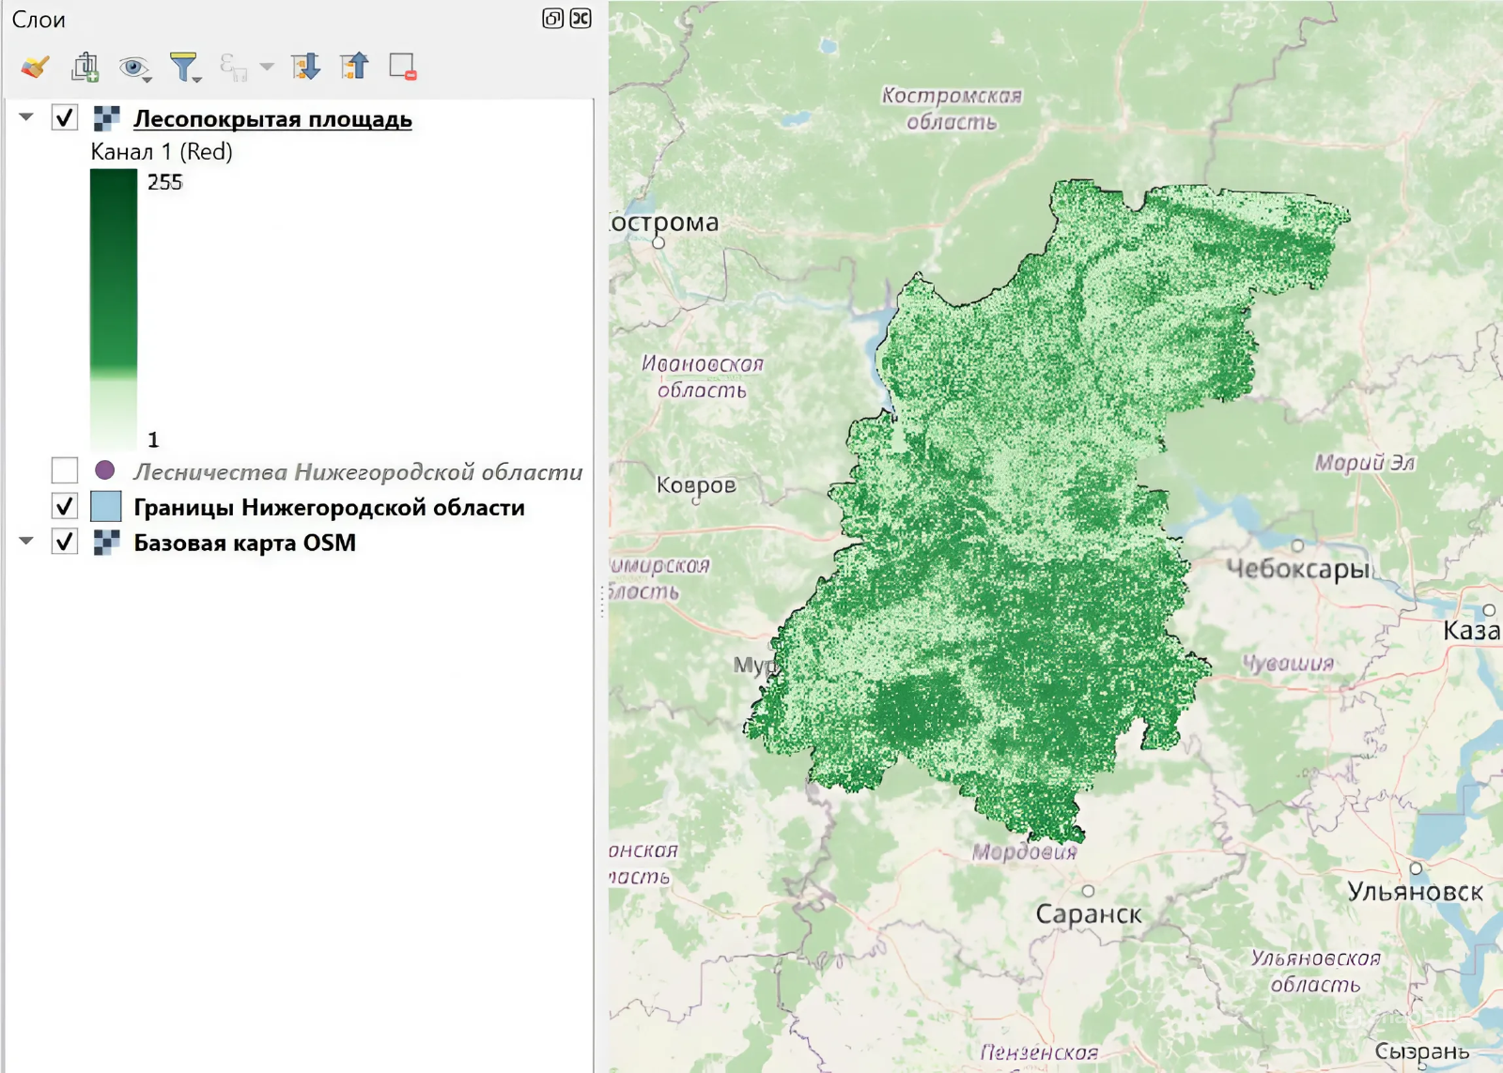Click the Add Group icon
The height and width of the screenshot is (1073, 1503).
85,67
